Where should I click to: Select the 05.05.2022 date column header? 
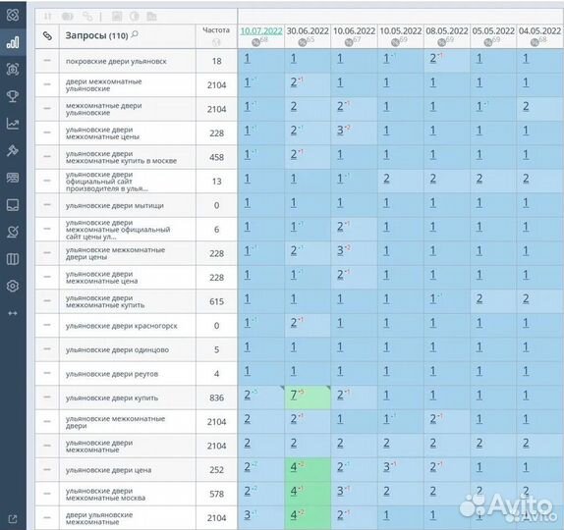point(493,30)
